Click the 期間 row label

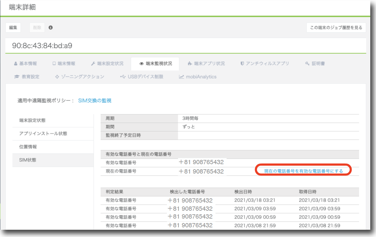pos(110,127)
